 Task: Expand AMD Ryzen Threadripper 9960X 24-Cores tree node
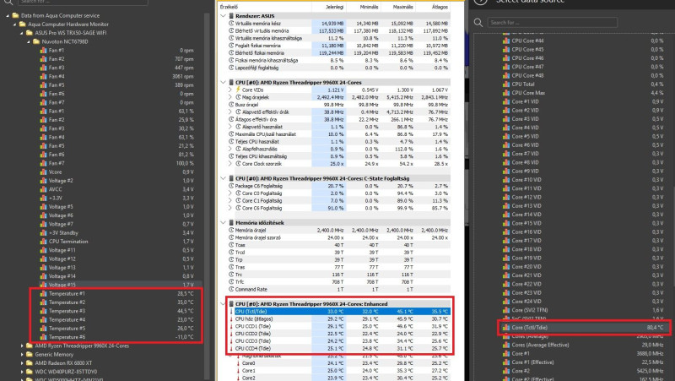[22, 346]
